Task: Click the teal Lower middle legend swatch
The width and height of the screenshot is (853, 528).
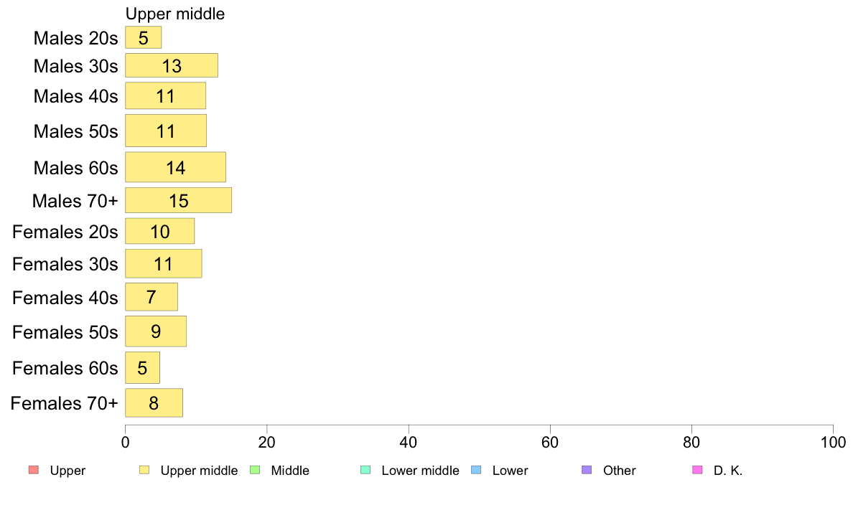Action: pos(365,470)
